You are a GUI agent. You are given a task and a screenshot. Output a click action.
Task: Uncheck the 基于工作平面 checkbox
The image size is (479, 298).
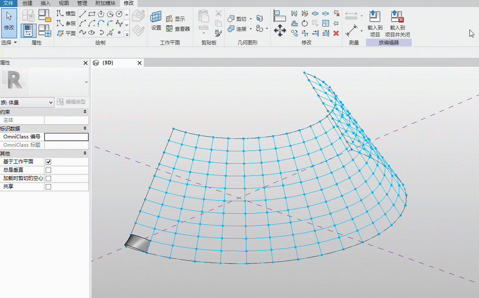click(48, 162)
